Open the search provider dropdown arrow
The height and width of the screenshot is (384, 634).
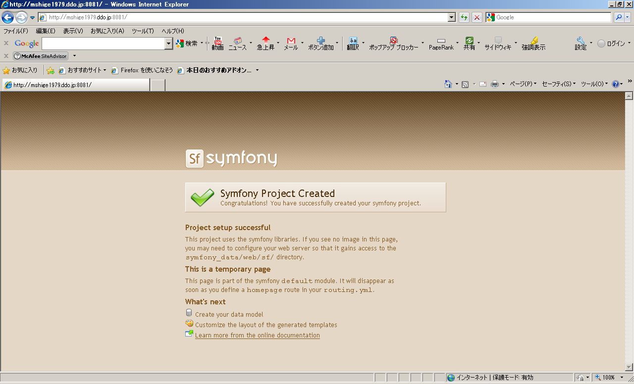628,17
